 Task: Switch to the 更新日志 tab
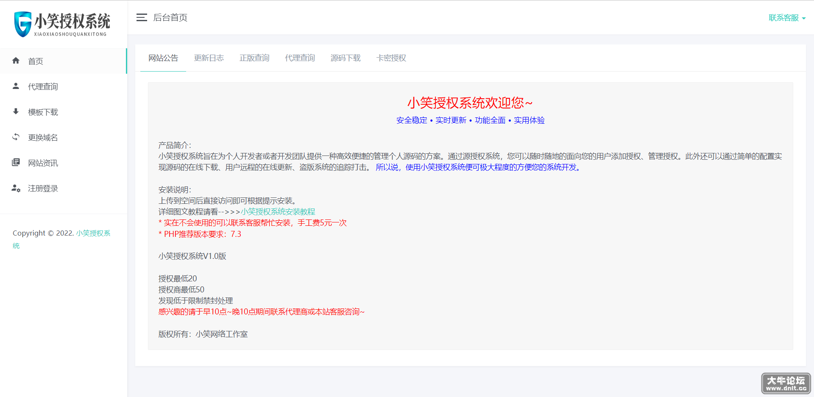pos(209,58)
